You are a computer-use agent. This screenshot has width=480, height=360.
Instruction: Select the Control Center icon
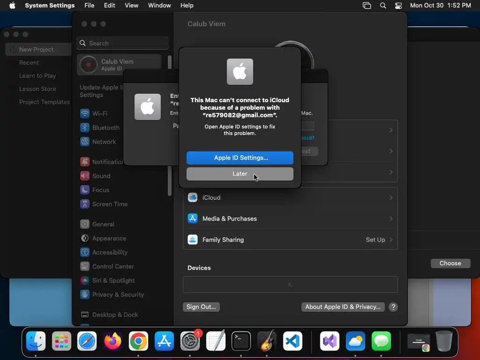(x=85, y=266)
